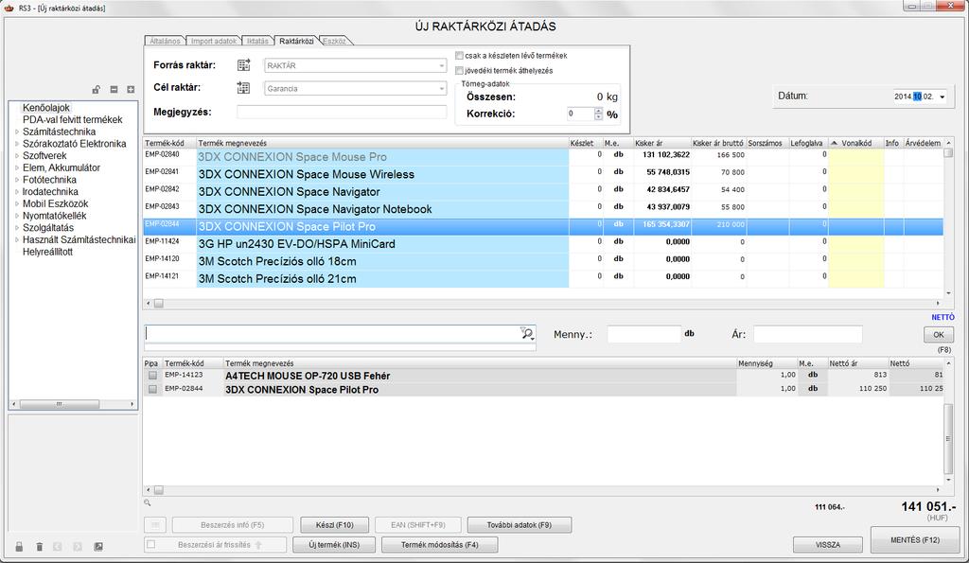Viewport: 969px width, 563px height.
Task: Click the search magnifier icon in product search field
Action: tap(527, 334)
